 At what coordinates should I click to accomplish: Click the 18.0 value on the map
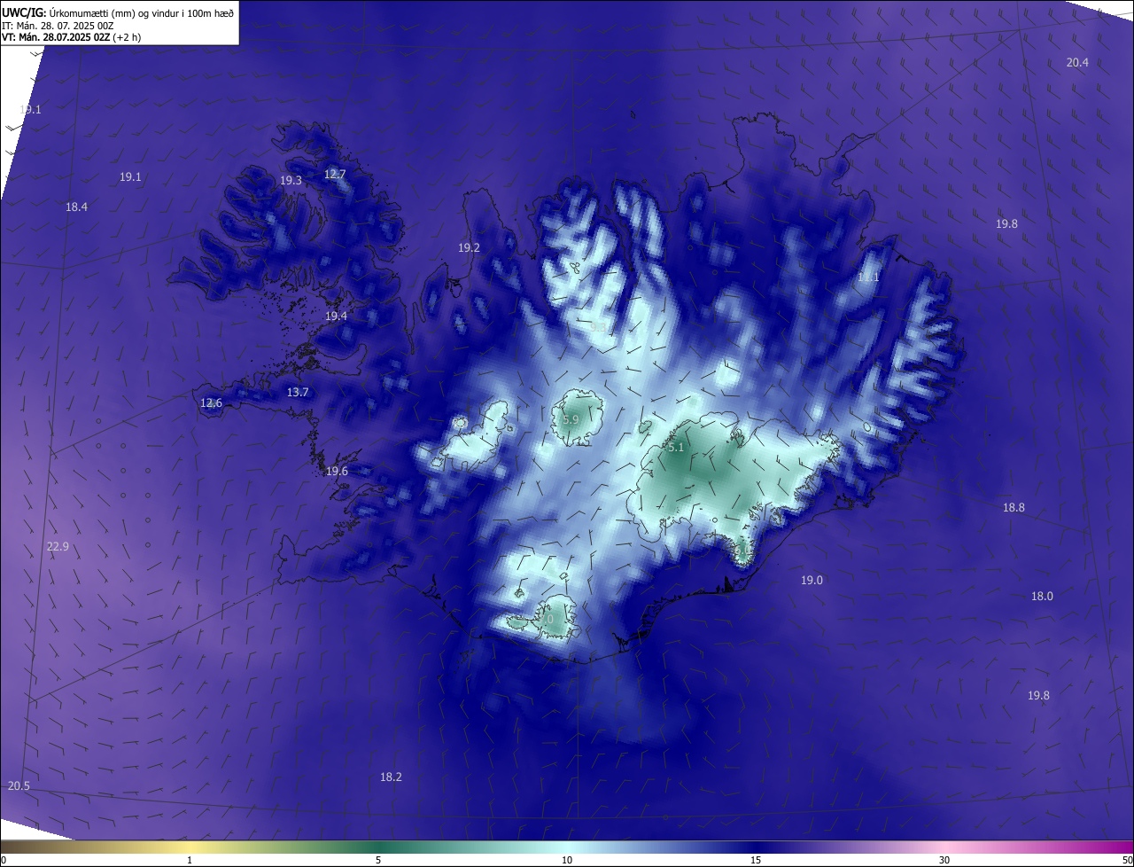[x=1042, y=596]
